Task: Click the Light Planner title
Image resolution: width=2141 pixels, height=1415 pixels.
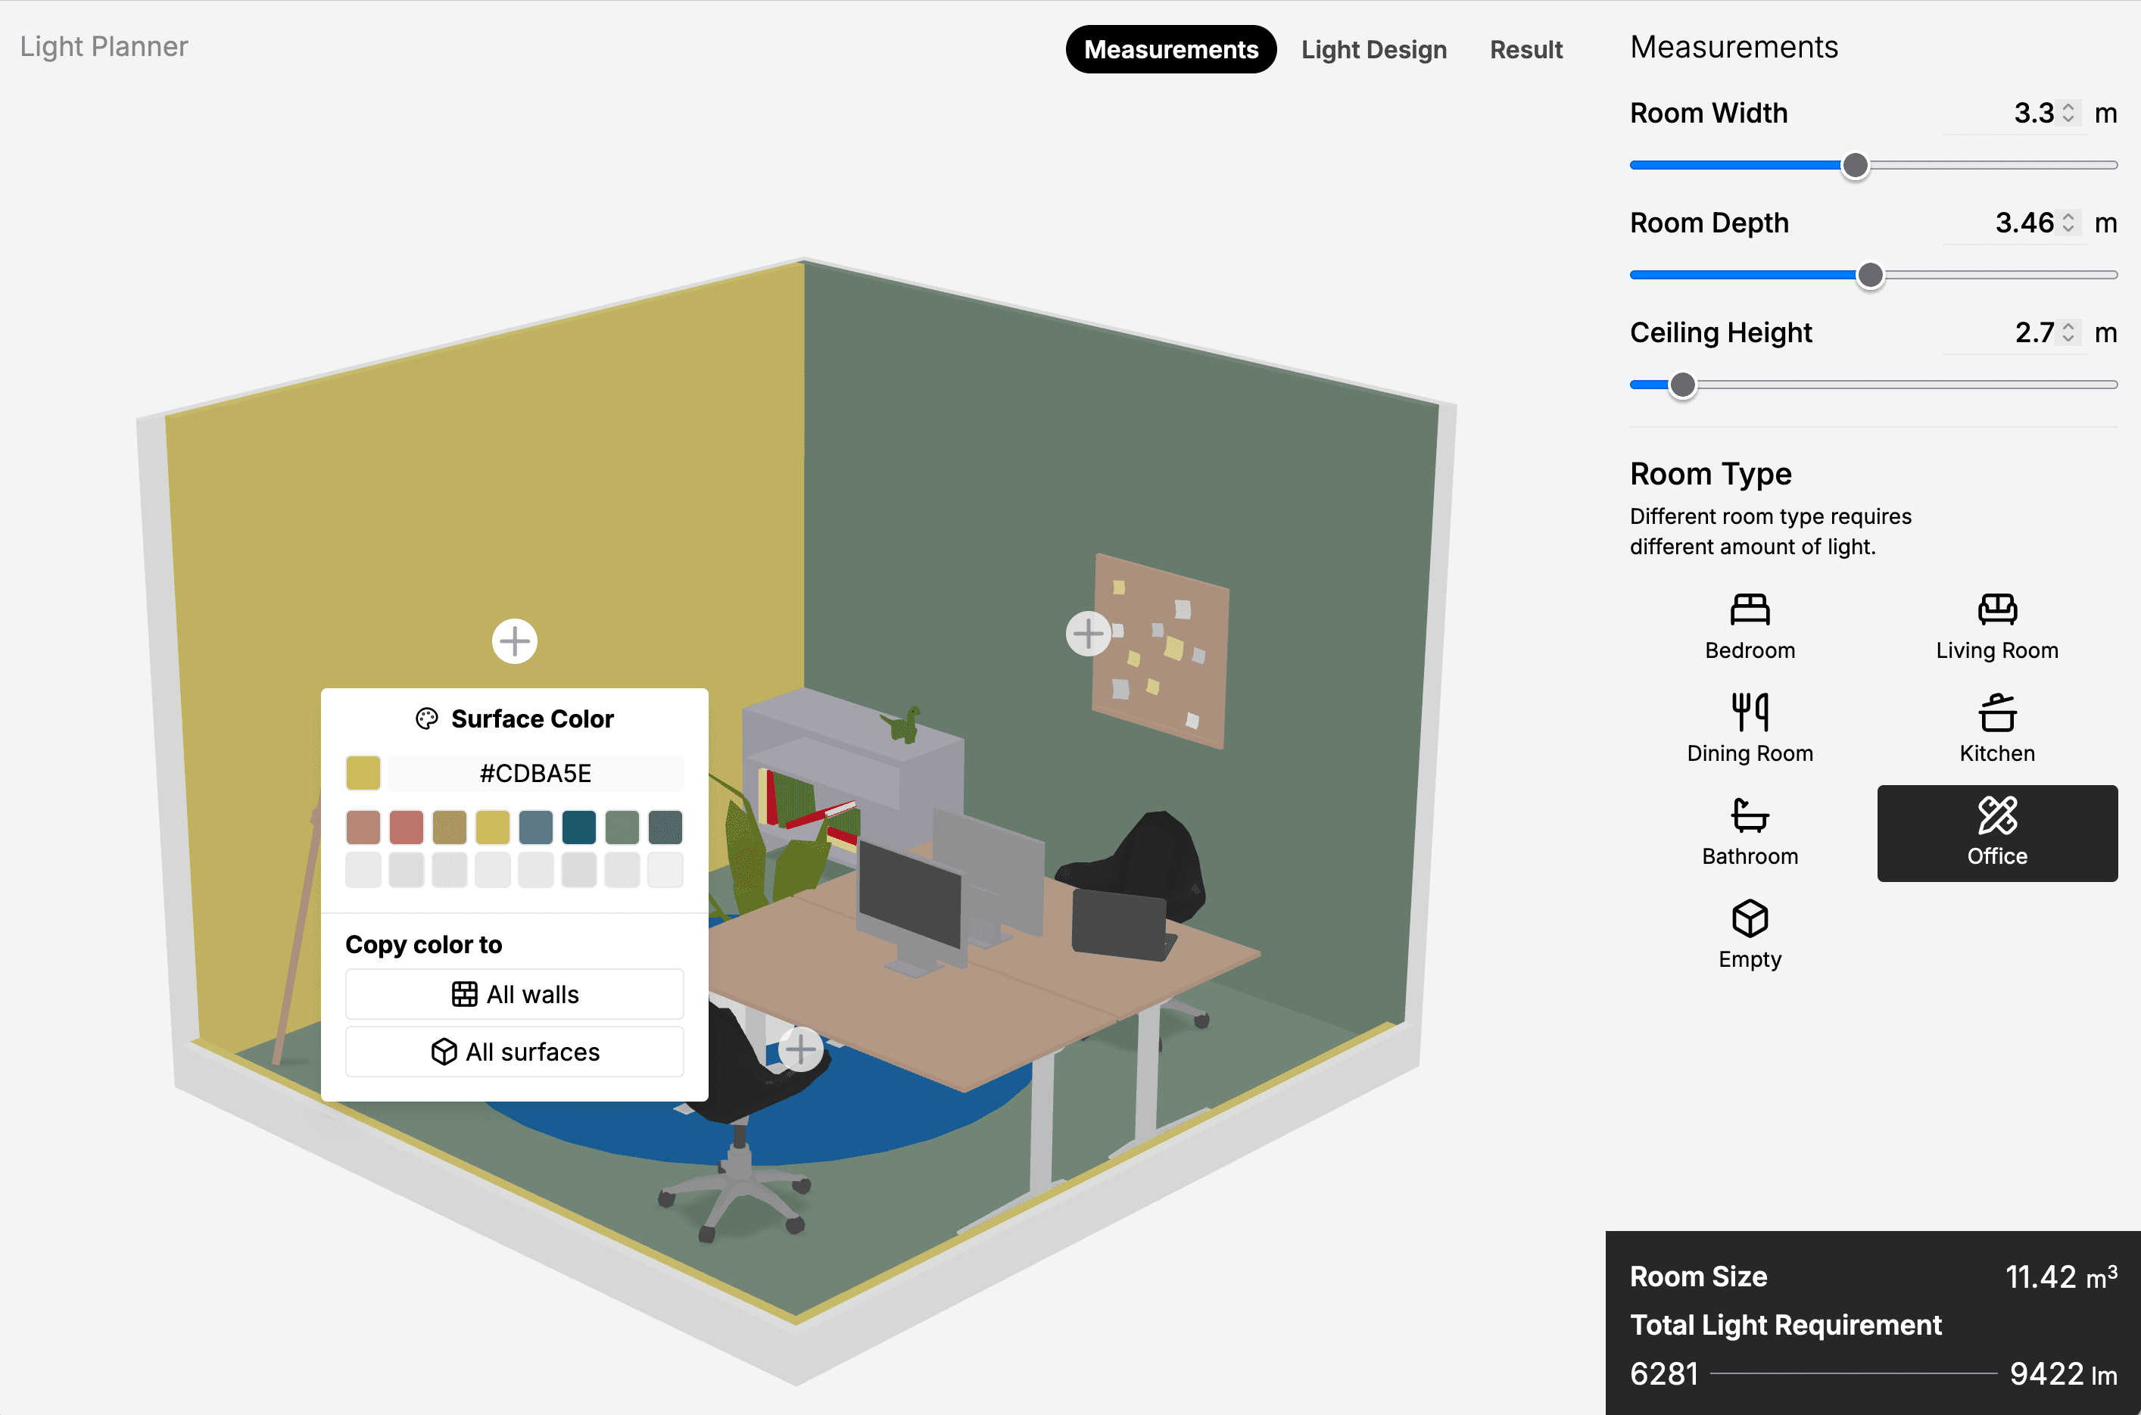Action: click(x=104, y=46)
